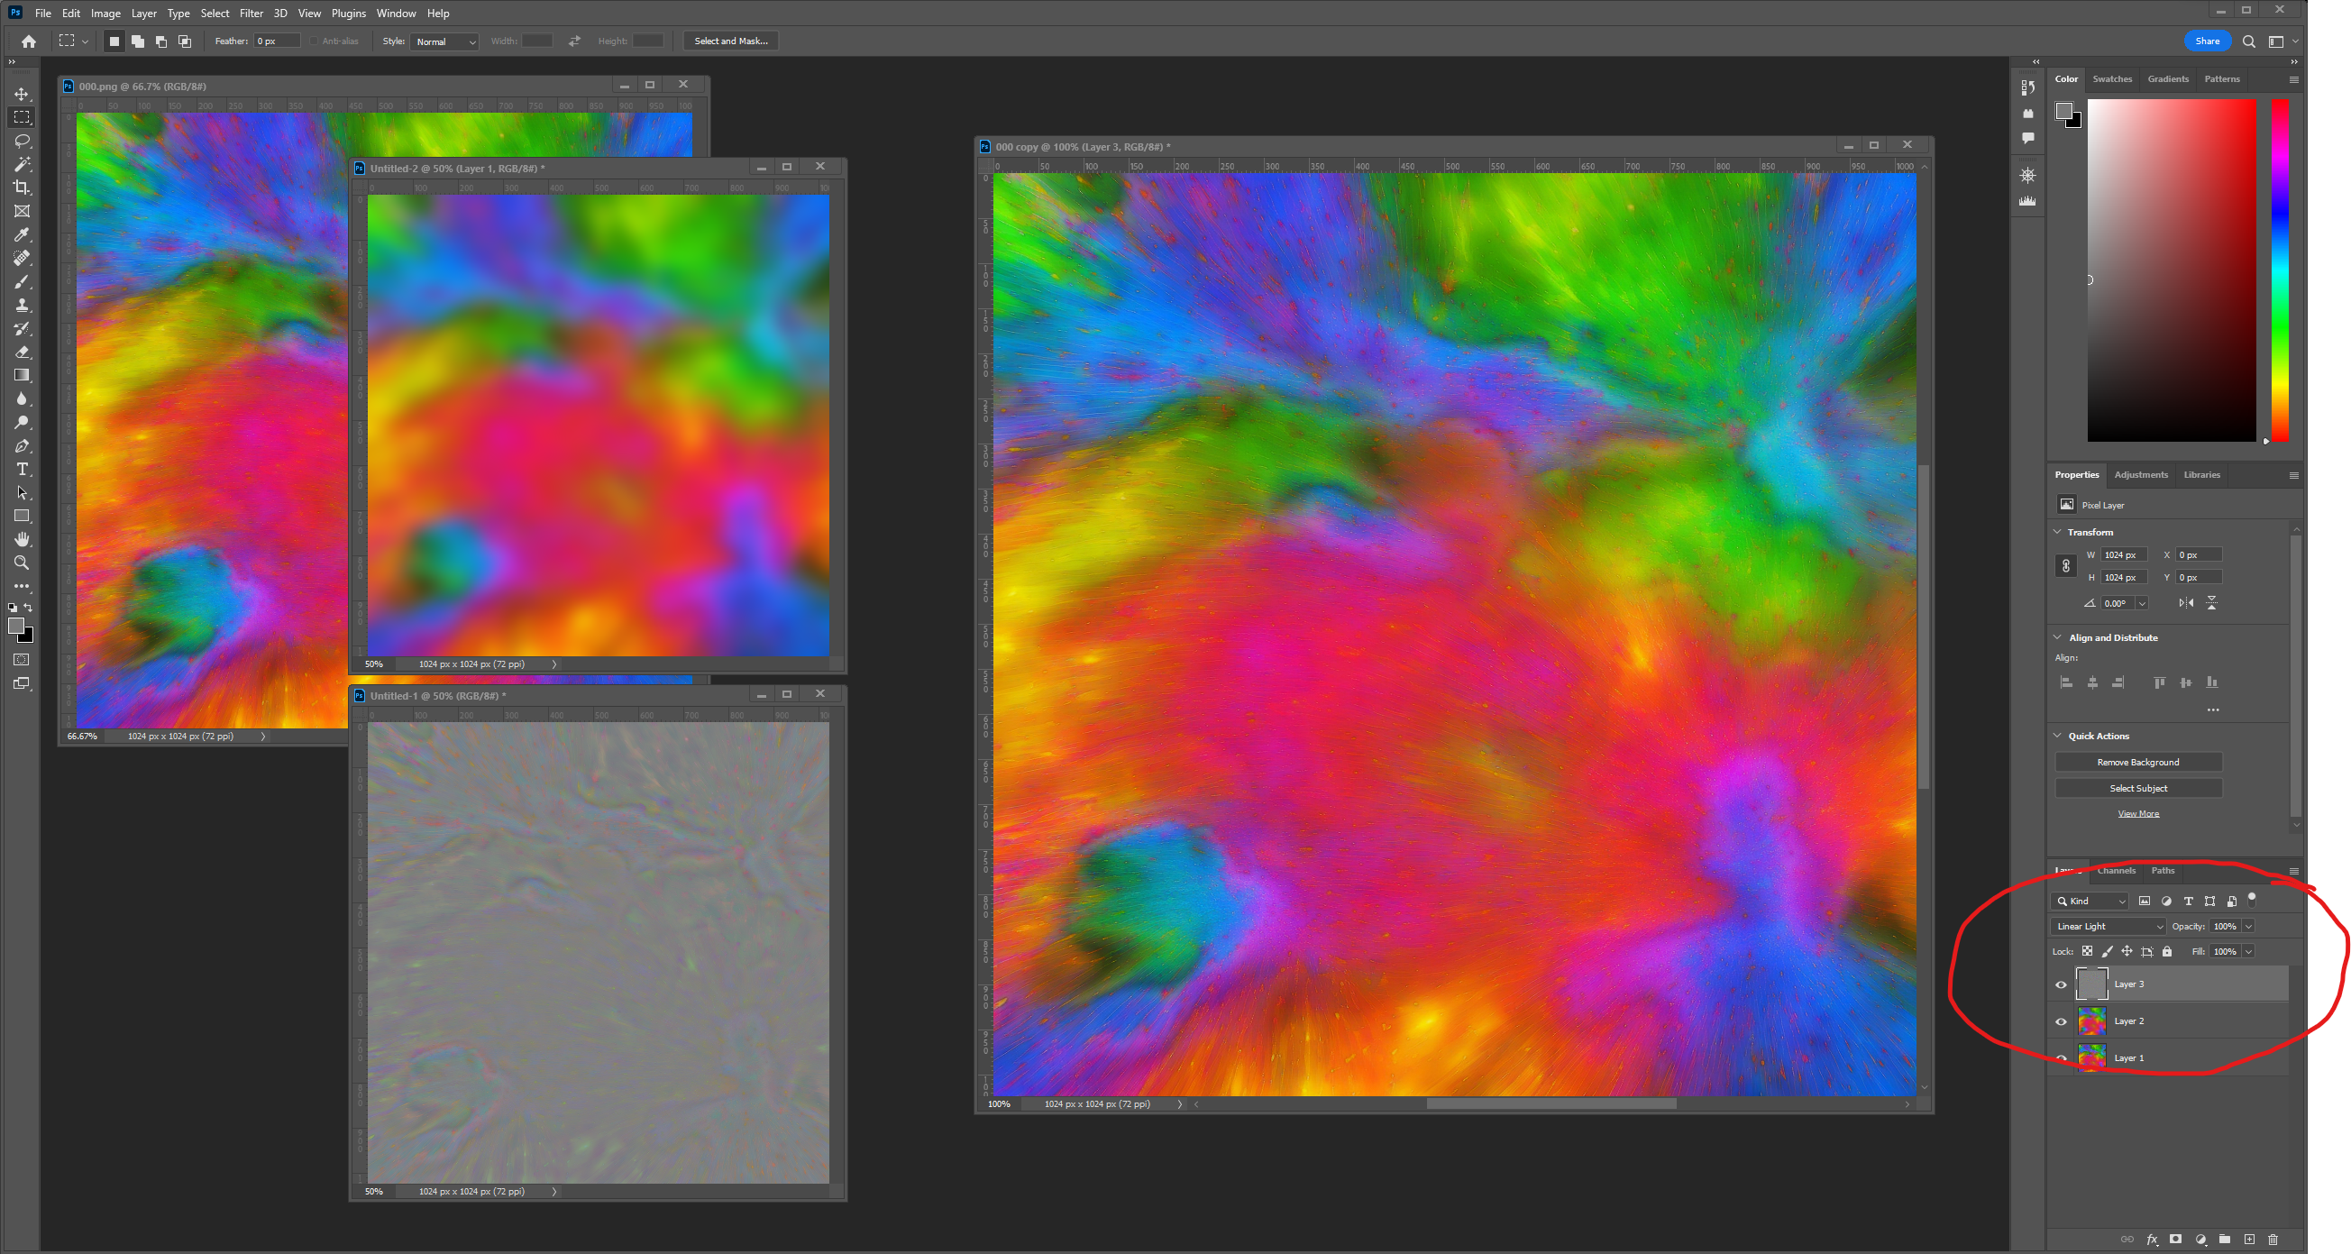Click the Select Subject button
2351x1254 pixels.
point(2137,788)
